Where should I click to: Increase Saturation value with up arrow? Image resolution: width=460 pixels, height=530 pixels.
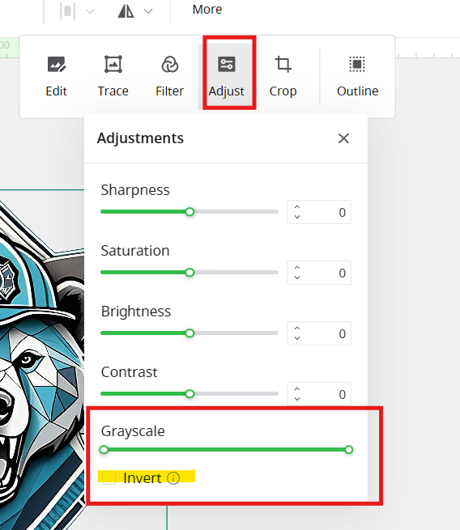[297, 268]
